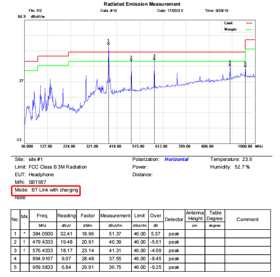Click the 'Distance:' label
Image resolution: width=280 pixels, height=277 pixels.
142,174
